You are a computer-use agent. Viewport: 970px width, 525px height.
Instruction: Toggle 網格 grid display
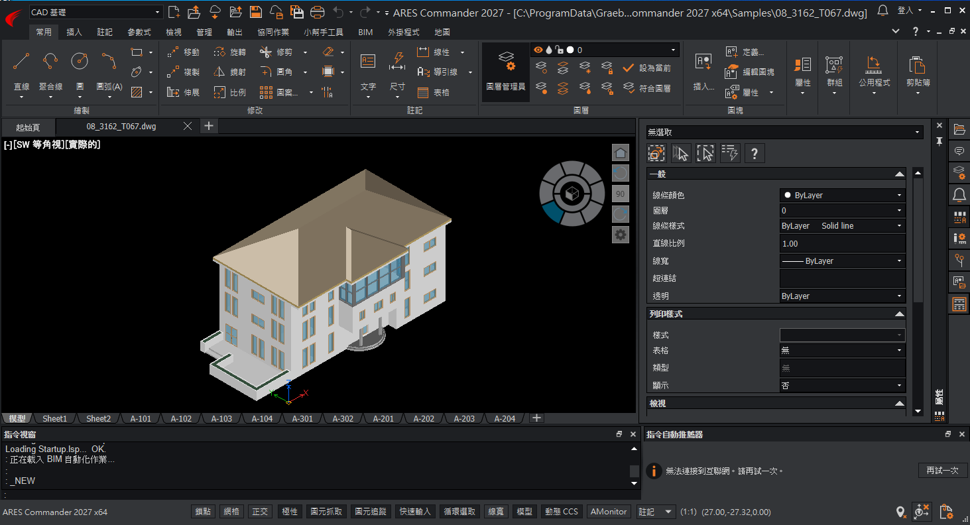231,512
